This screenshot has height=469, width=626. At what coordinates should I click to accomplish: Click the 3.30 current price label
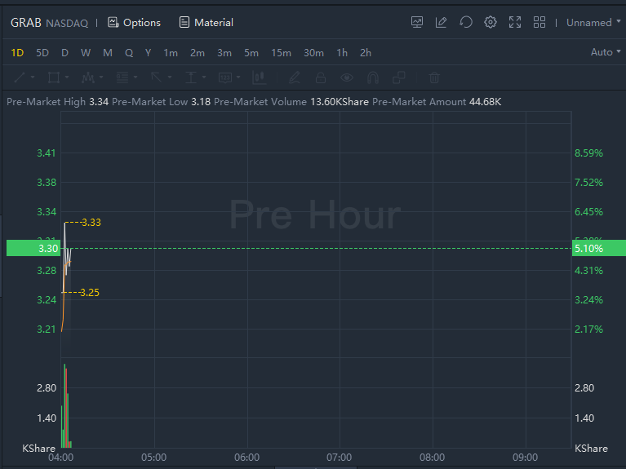click(33, 248)
